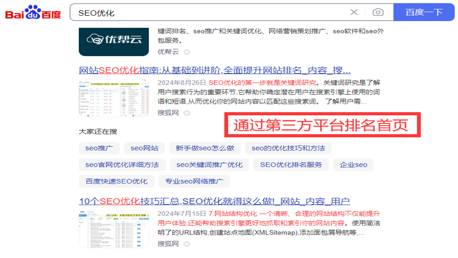The width and height of the screenshot is (458, 258).
Task: Expand dropdown arrow beside 优帮云
Action: click(x=187, y=52)
